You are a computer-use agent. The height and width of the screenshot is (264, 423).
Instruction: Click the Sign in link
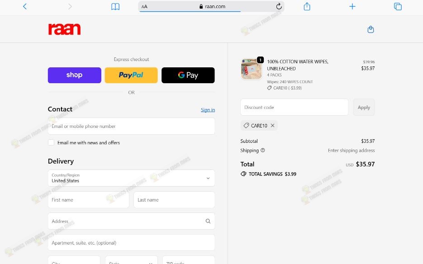click(208, 110)
